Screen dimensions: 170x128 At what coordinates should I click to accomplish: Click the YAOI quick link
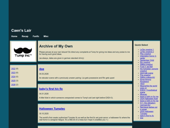tap(142, 84)
